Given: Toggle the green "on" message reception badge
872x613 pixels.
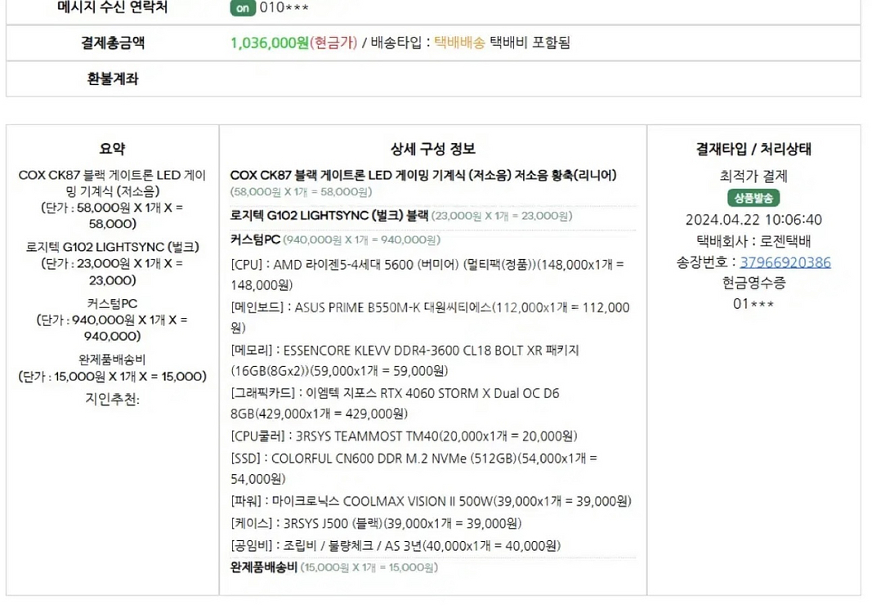Looking at the screenshot, I should pyautogui.click(x=243, y=8).
